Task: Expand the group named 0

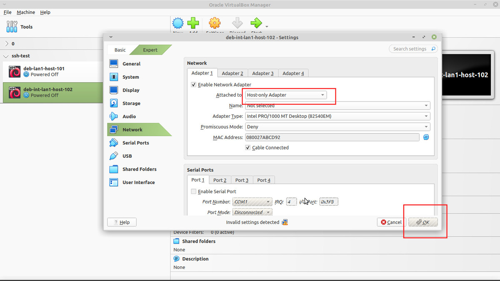Action: [7, 44]
